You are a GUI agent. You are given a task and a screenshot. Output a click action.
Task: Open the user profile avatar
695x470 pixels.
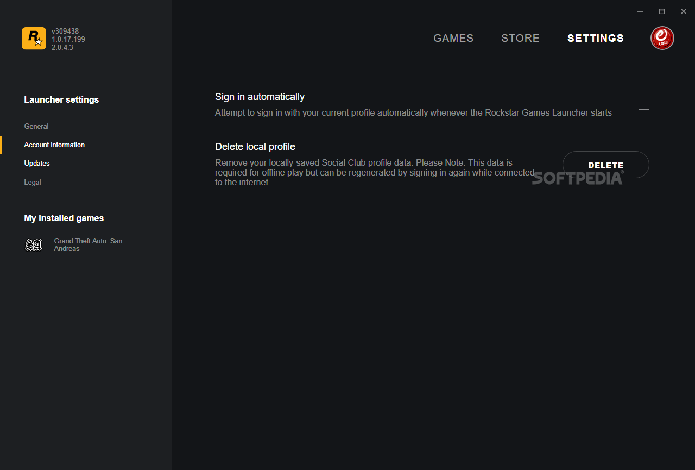662,38
